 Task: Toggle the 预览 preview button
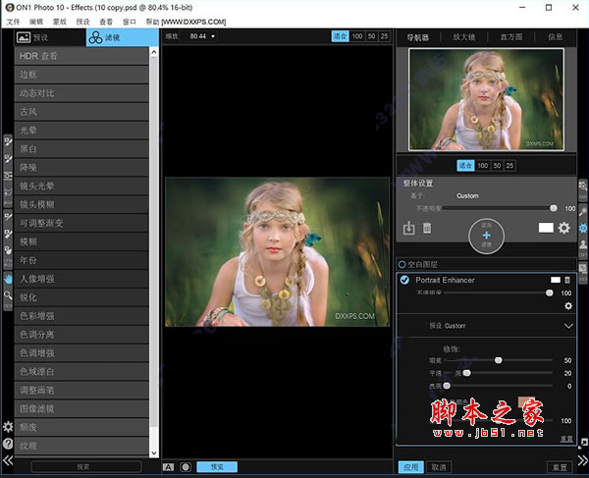point(216,467)
